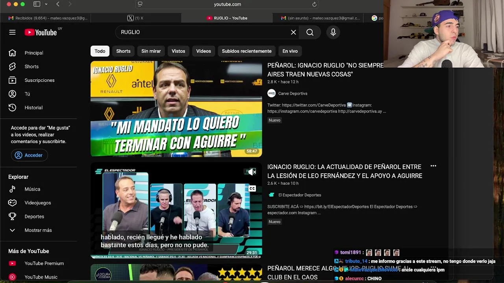Open title IGNACIO RUGLIO: LA ACTUALIDAD DE PEÑAROL
This screenshot has height=283, width=504.
click(x=345, y=171)
